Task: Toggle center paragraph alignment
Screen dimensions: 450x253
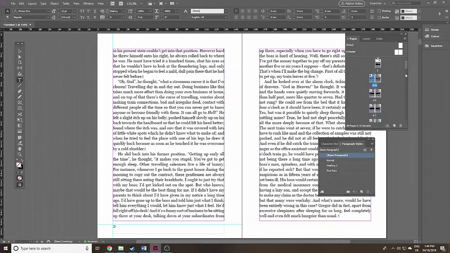Action: (242, 11)
